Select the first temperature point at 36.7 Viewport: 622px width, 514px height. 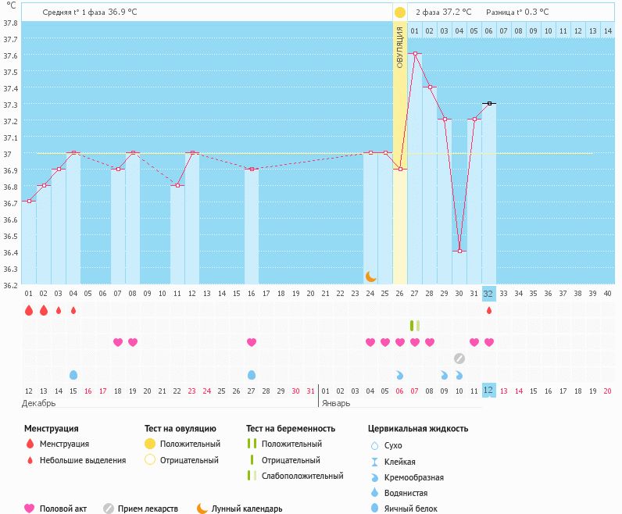point(29,201)
